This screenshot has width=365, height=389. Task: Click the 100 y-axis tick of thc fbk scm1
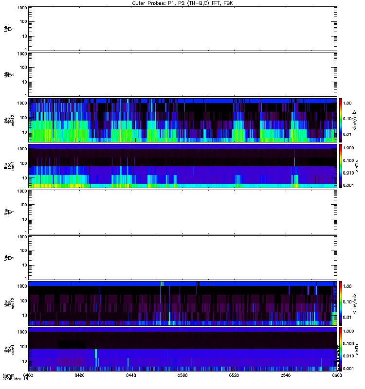click(23, 347)
